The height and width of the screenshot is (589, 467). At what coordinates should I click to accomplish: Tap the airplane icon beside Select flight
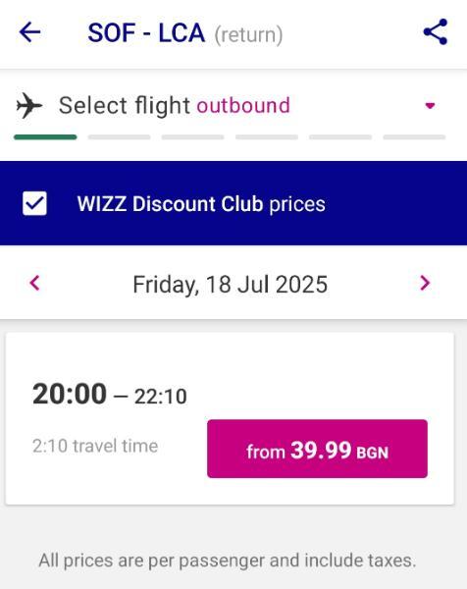29,106
